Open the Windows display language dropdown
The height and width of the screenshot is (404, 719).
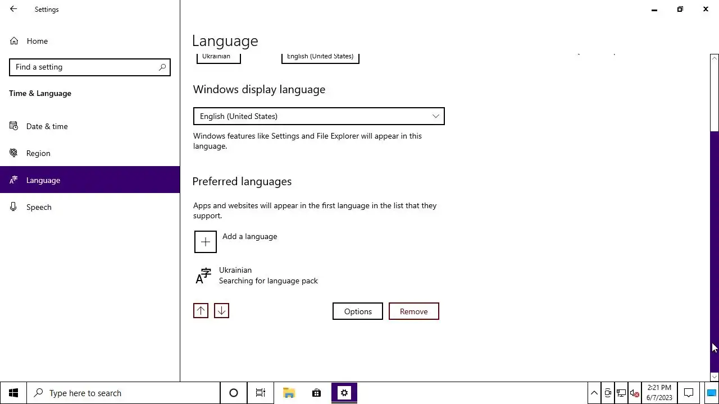(319, 116)
